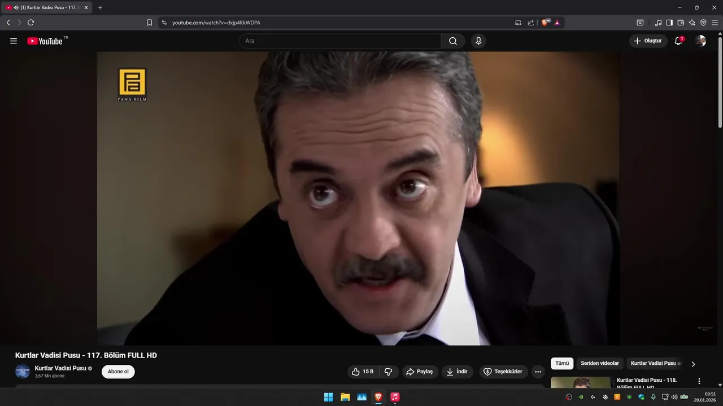This screenshot has height=406, width=723.
Task: Install or cast app icon in address bar
Action: click(x=518, y=23)
